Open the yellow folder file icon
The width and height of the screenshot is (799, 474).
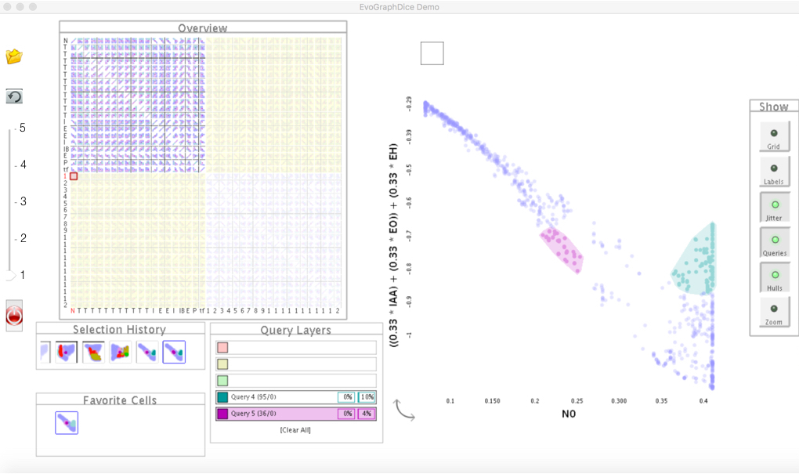[14, 56]
